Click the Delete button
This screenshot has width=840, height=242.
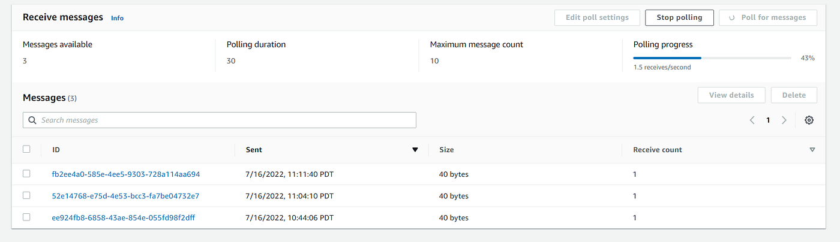pyautogui.click(x=794, y=95)
